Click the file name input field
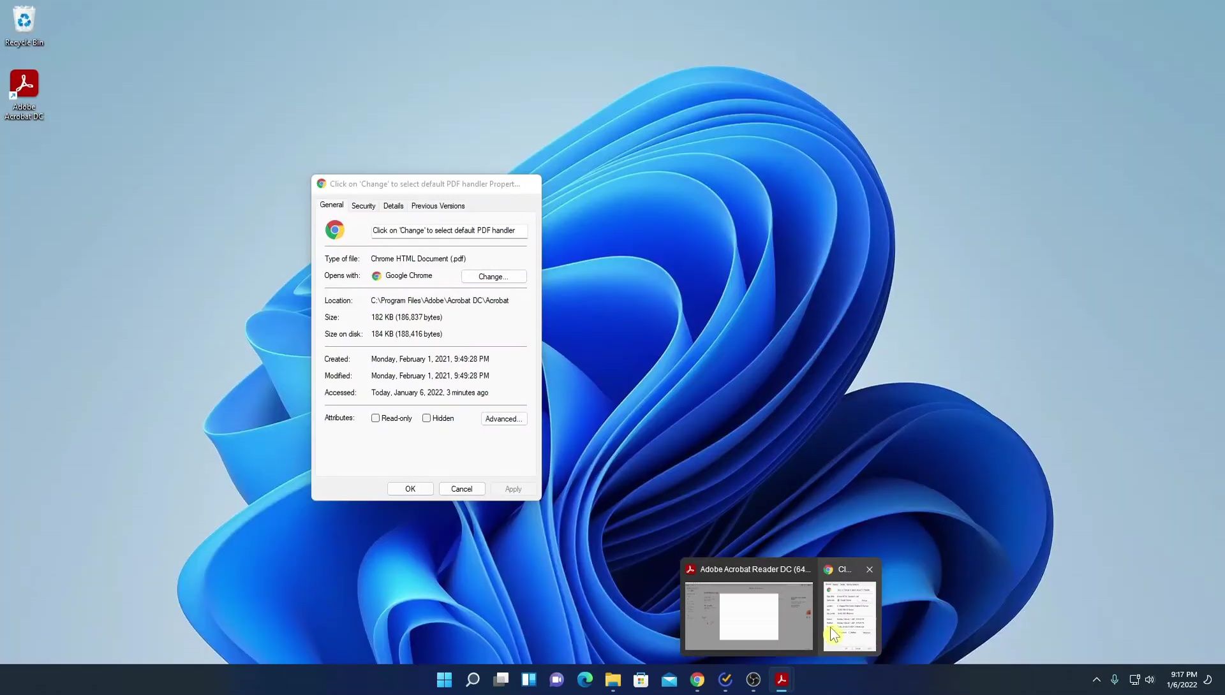 (449, 231)
